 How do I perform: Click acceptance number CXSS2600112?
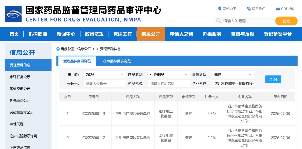click(94, 138)
